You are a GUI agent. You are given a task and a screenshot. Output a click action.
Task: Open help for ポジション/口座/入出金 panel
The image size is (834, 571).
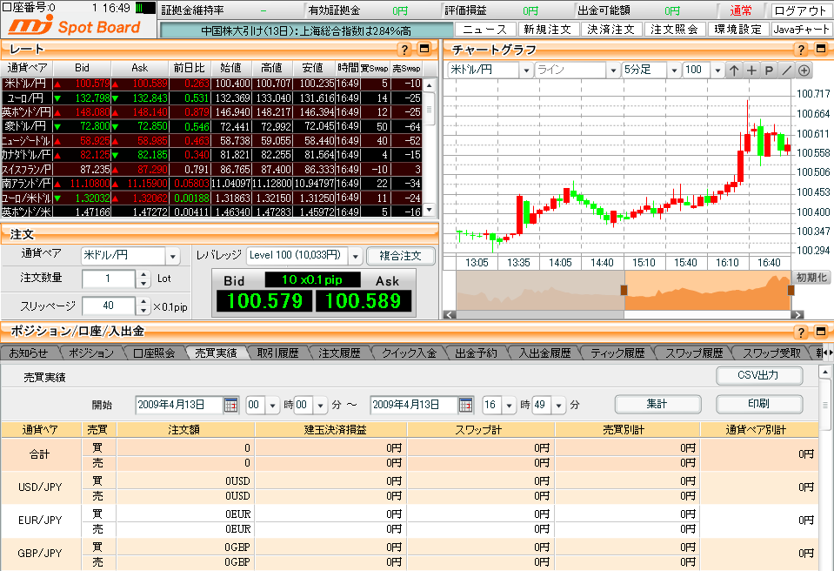click(x=800, y=332)
